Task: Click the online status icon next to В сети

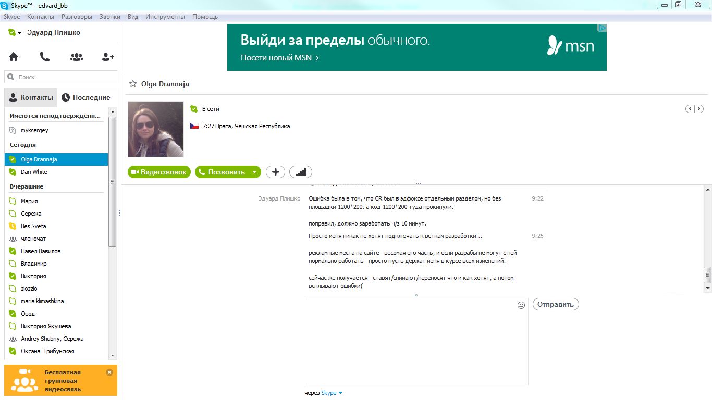Action: [194, 109]
